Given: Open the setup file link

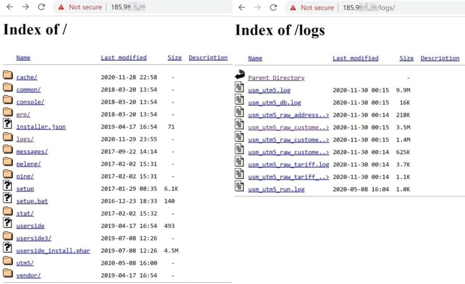Looking at the screenshot, I should click(25, 189).
